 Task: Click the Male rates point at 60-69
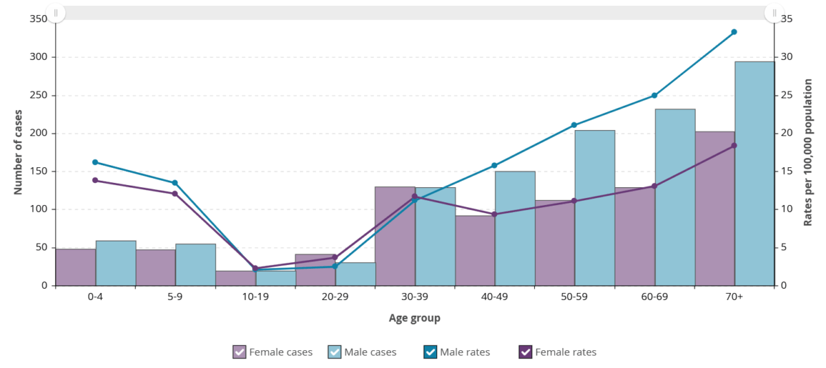click(654, 96)
